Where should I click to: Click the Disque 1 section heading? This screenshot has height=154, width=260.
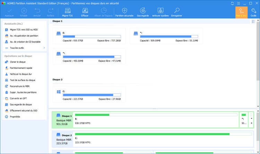tap(58, 21)
